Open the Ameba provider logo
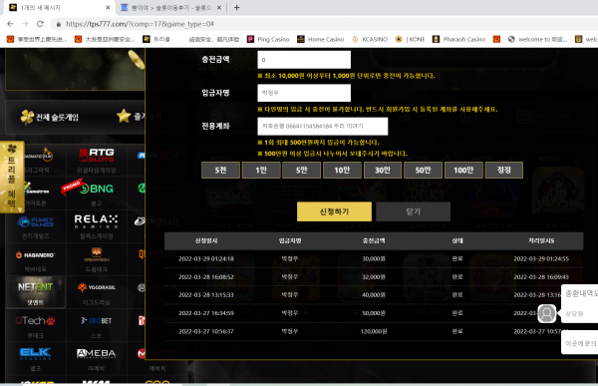Image resolution: width=598 pixels, height=386 pixels. pos(96,353)
